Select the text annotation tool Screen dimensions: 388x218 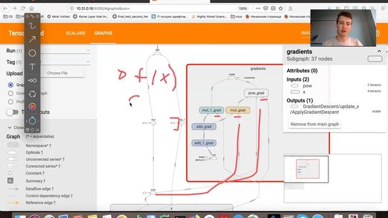pyautogui.click(x=32, y=67)
